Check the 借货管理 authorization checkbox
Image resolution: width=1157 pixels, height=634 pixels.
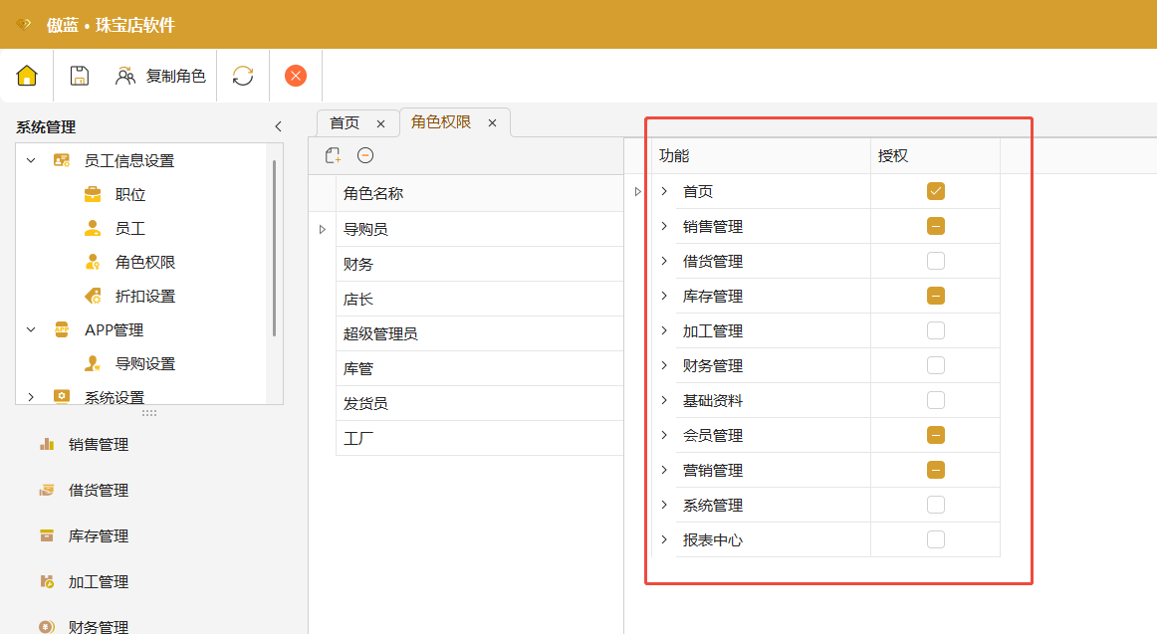pos(936,261)
